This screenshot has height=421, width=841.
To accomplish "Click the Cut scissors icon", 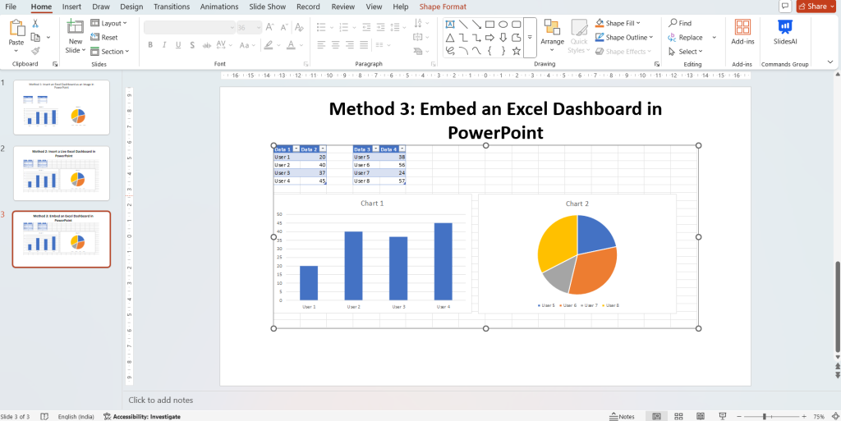I will 35,24.
